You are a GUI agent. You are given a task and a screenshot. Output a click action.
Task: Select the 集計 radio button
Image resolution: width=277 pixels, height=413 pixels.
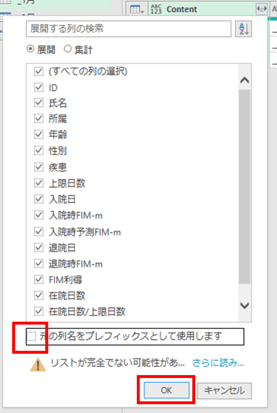pos(68,49)
